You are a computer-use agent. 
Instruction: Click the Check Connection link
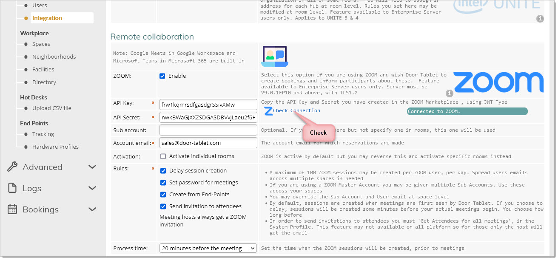(296, 110)
